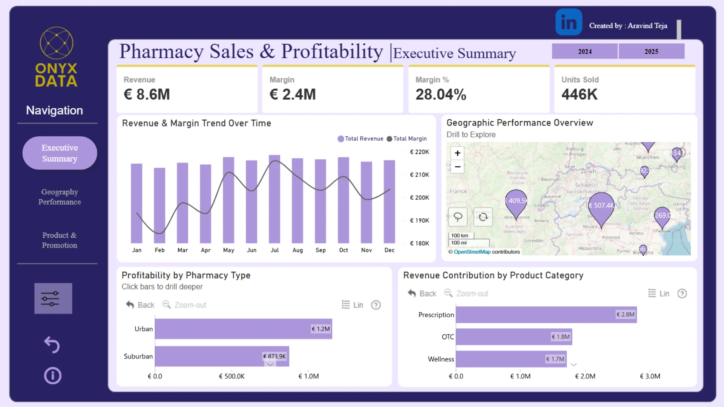724x407 pixels.
Task: Zoom out on the map
Action: (x=457, y=167)
